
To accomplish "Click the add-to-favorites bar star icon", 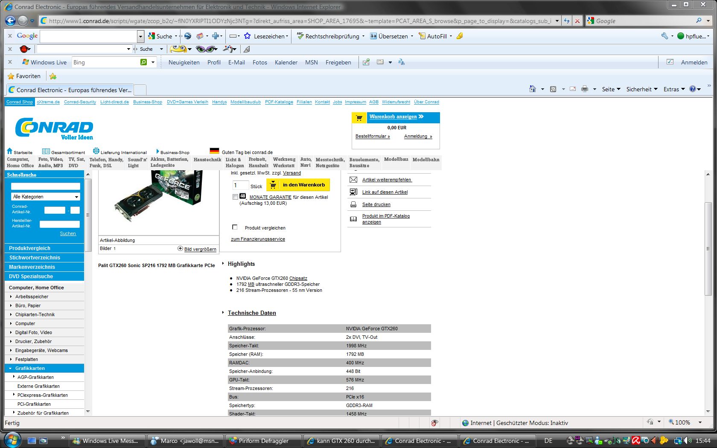I will click(x=53, y=76).
